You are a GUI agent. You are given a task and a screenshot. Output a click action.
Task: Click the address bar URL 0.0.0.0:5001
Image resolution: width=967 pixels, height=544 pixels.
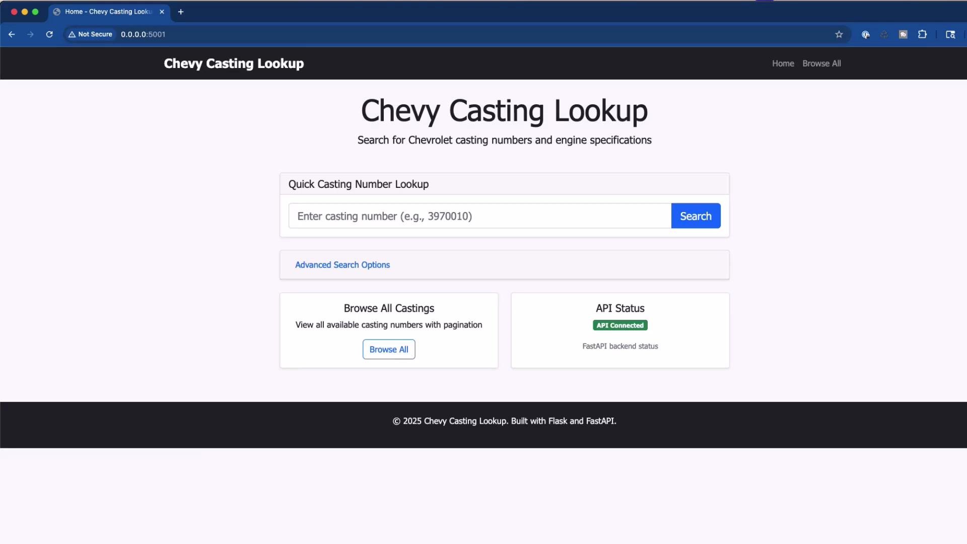pos(143,34)
